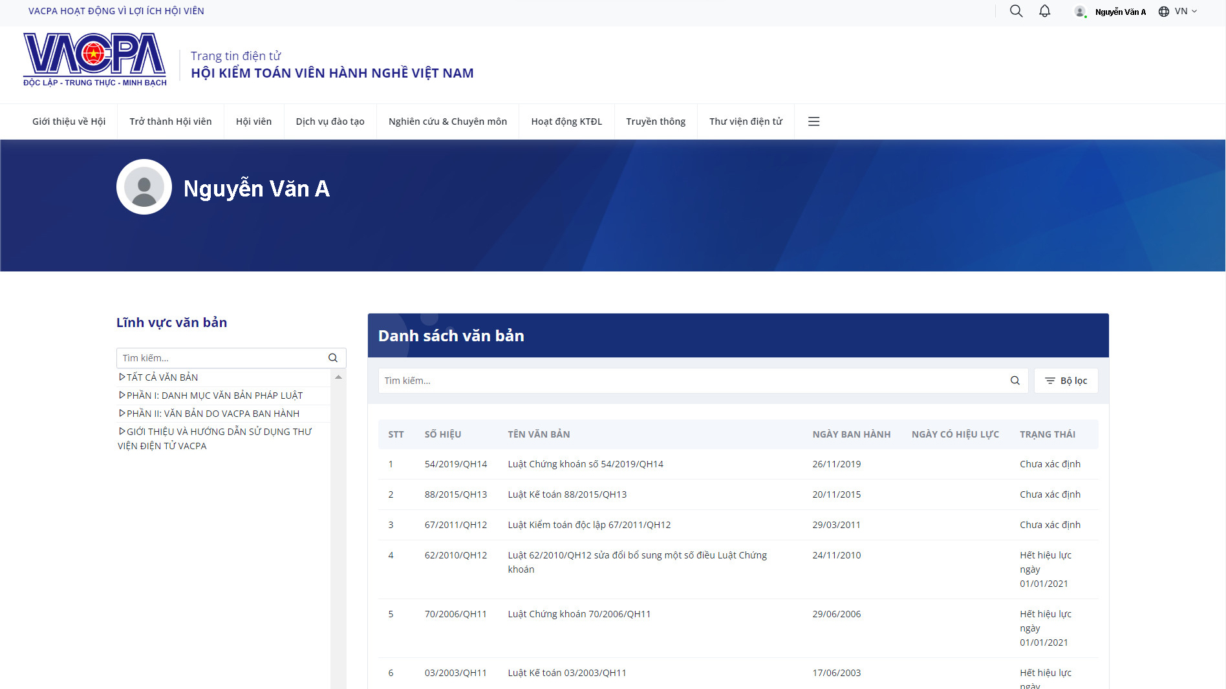Open the notifications bell
Viewport: 1226px width, 689px height.
tap(1045, 11)
